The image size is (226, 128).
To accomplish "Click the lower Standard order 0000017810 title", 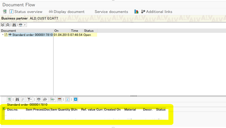I will click(27, 105).
